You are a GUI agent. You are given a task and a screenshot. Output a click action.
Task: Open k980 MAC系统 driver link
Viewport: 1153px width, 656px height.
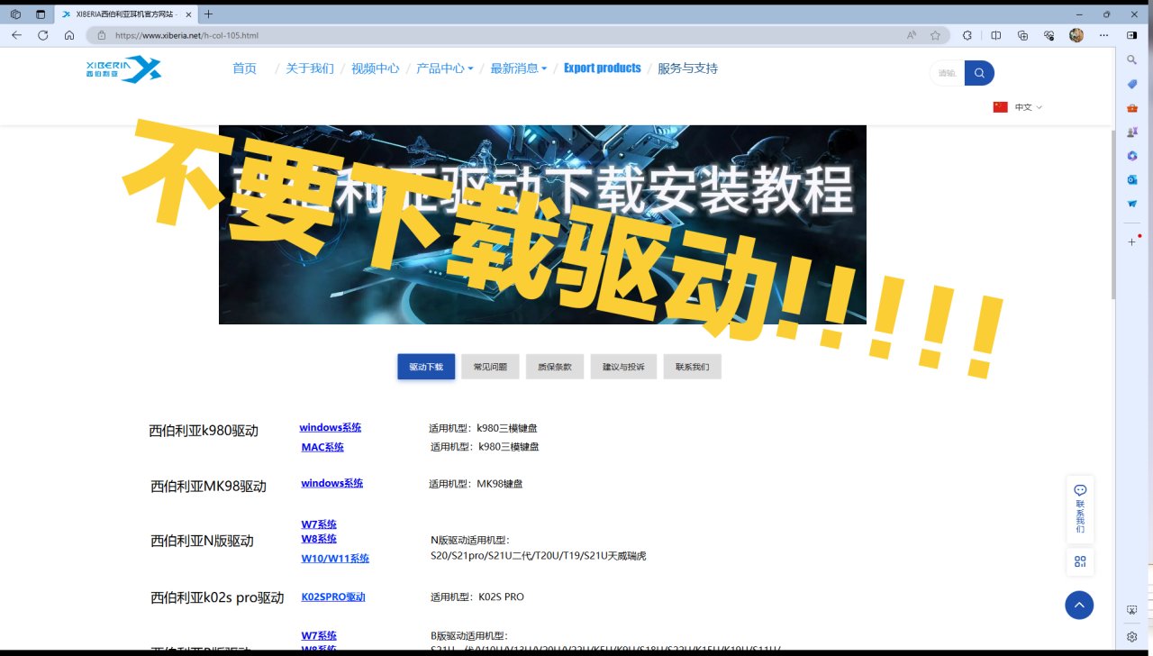pos(322,447)
